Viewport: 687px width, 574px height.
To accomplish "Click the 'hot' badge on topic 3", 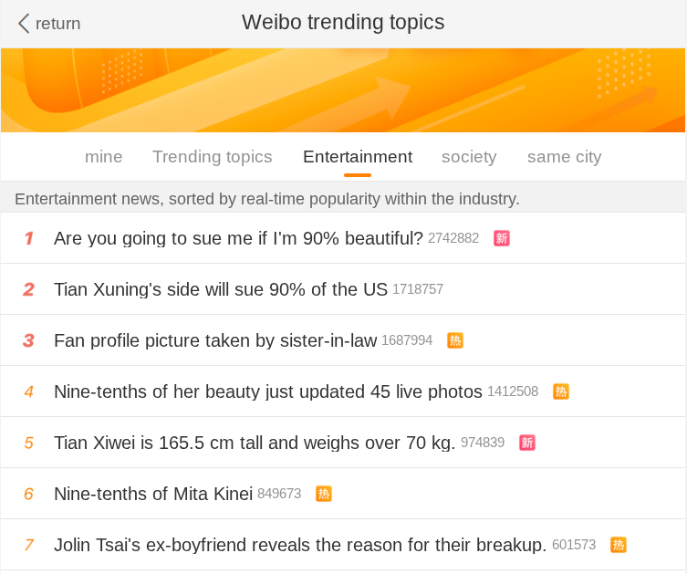I will pos(455,340).
